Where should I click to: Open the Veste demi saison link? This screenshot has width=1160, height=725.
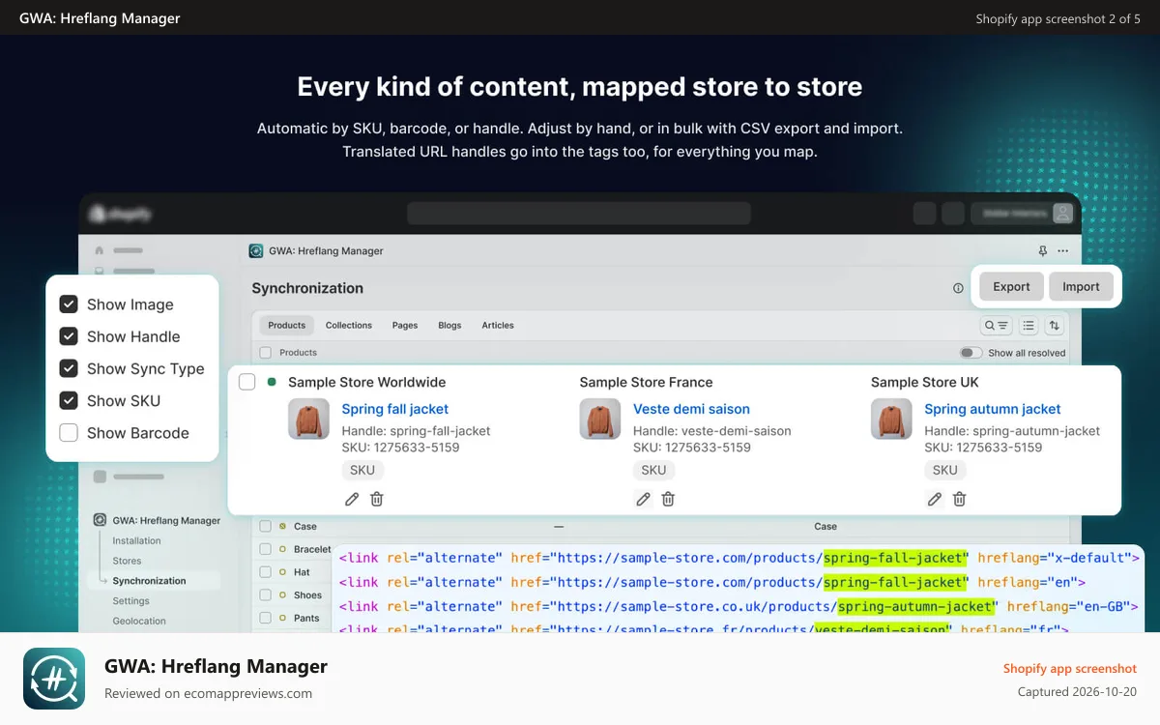(x=691, y=409)
